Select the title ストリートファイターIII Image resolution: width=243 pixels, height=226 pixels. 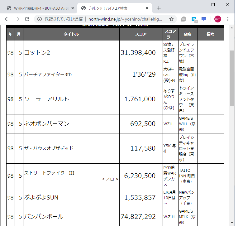click(x=49, y=173)
